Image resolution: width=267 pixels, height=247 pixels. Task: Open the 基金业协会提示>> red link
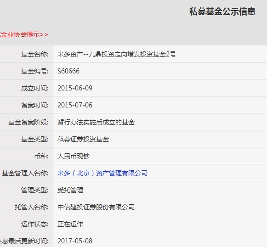tap(24, 34)
